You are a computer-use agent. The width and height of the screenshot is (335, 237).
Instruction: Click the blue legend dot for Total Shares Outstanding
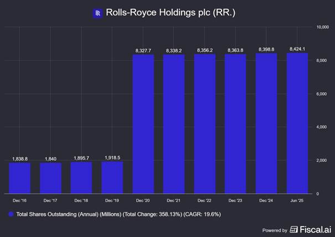[12, 214]
